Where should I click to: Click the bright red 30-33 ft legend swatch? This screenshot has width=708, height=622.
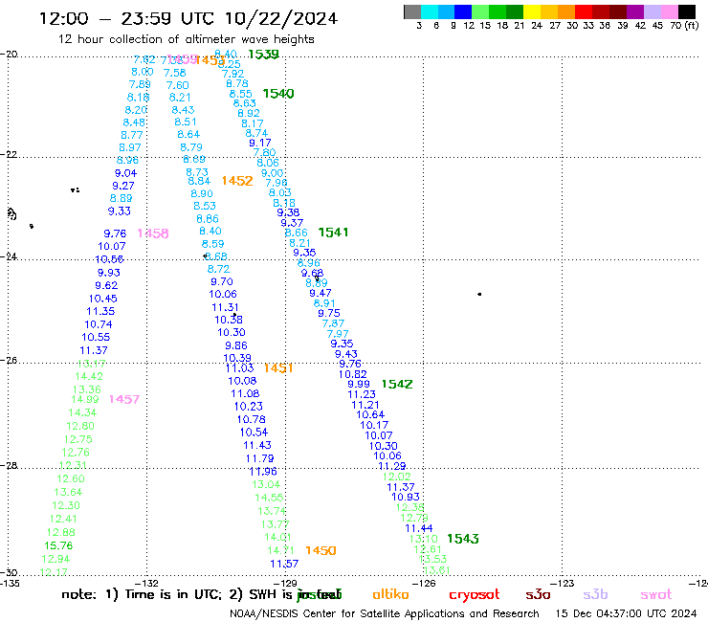pyautogui.click(x=584, y=11)
